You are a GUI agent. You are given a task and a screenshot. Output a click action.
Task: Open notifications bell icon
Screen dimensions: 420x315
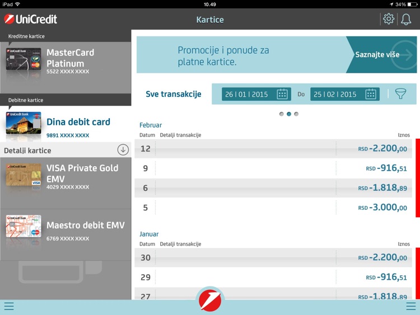click(x=406, y=19)
